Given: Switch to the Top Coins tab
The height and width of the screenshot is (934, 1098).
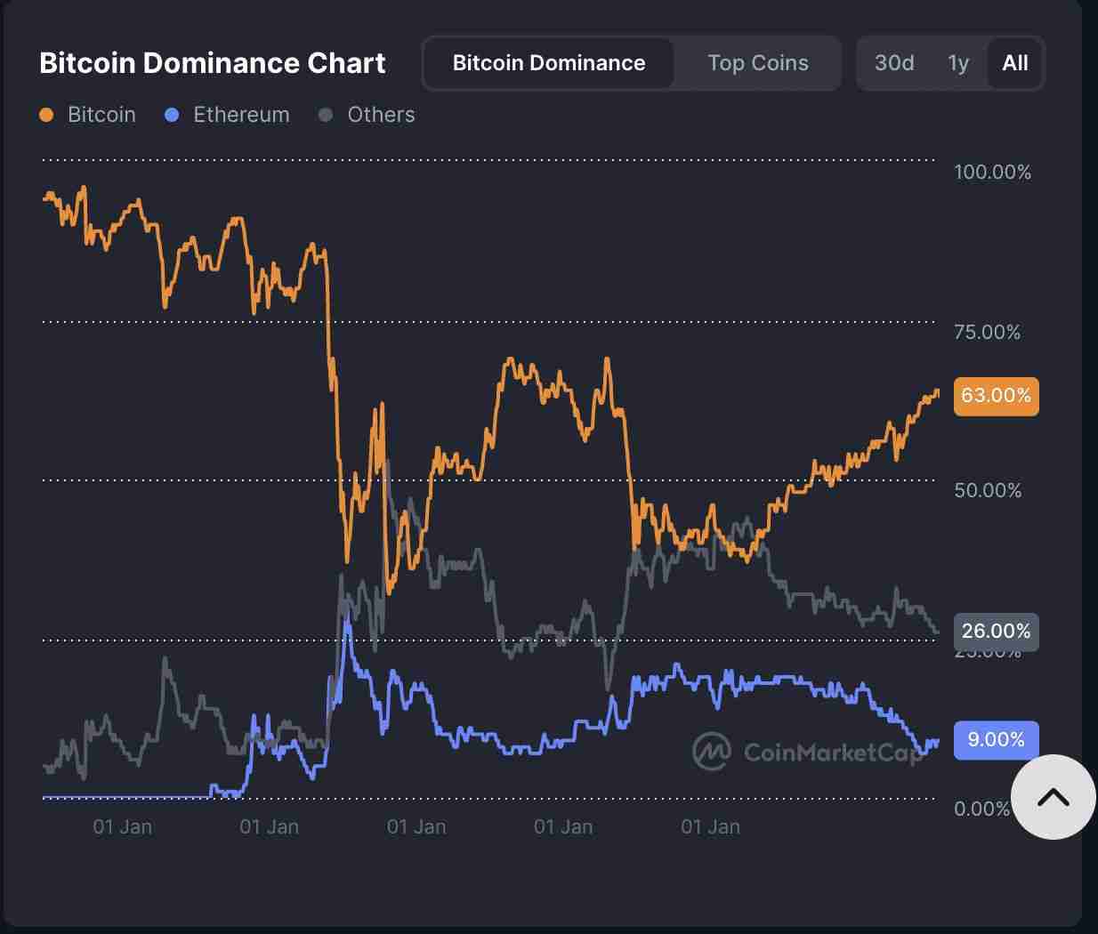Looking at the screenshot, I should (x=757, y=63).
